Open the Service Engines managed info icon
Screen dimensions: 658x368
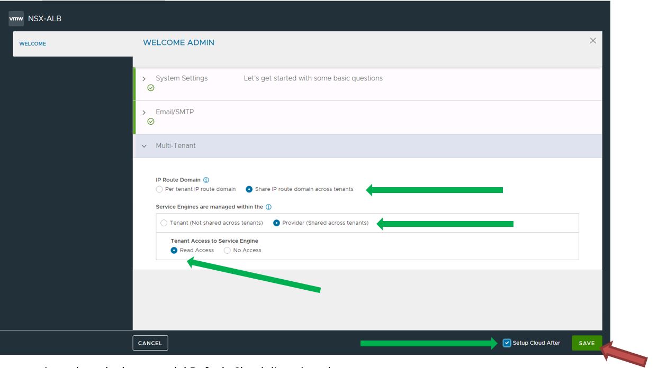pos(269,207)
